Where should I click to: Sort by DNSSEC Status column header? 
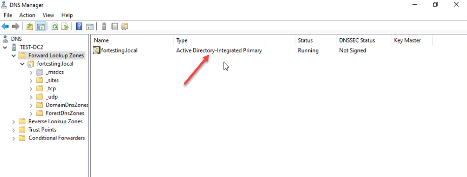(364, 40)
